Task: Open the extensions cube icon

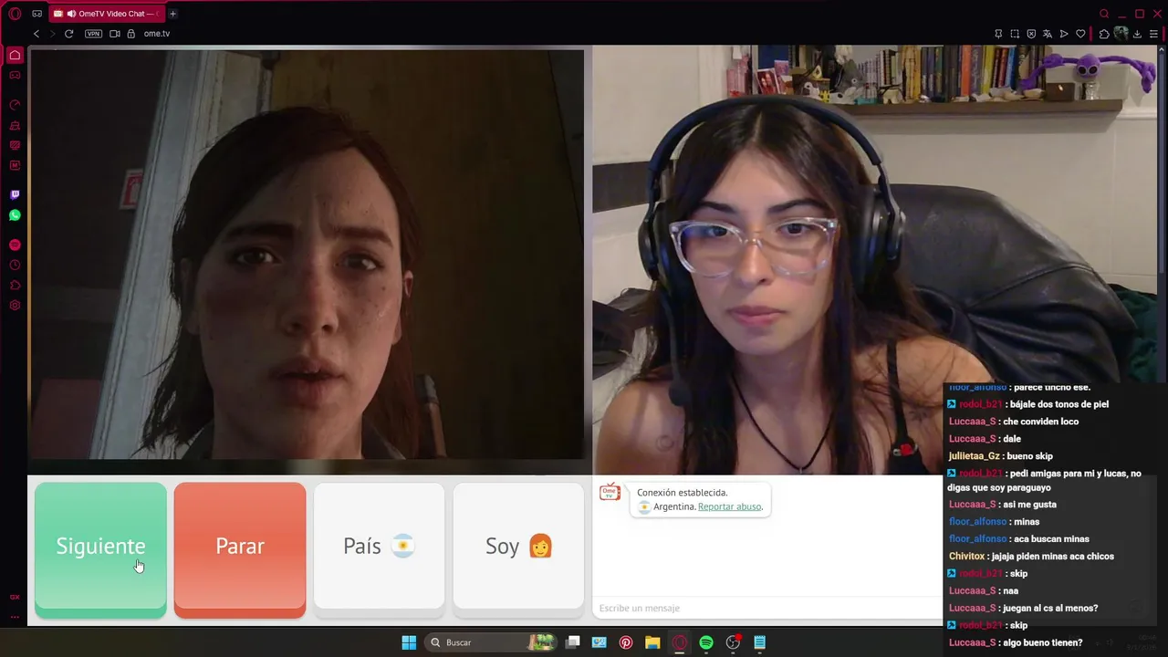Action: (1103, 34)
